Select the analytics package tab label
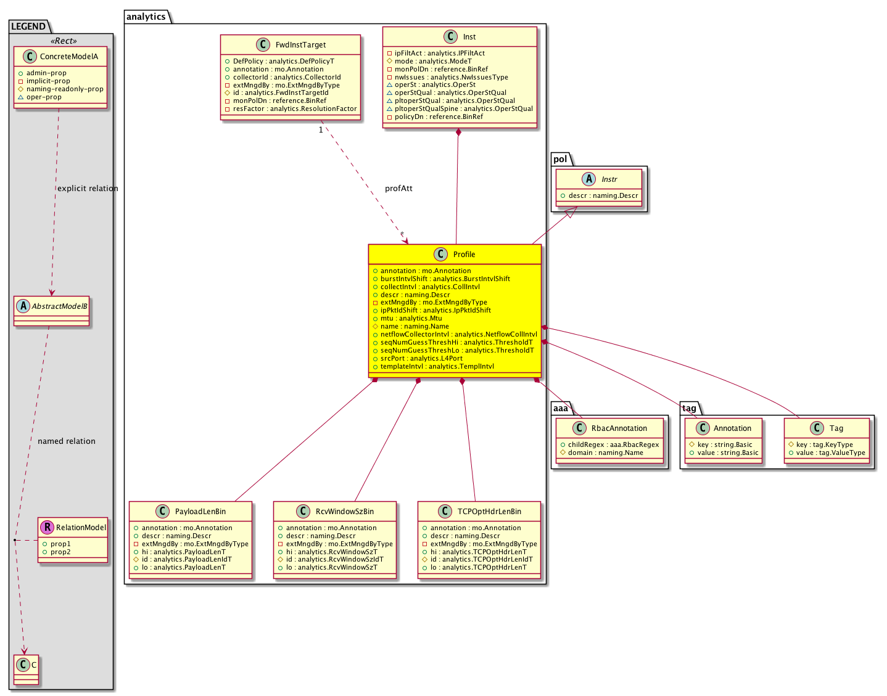The image size is (887, 696). tap(146, 17)
